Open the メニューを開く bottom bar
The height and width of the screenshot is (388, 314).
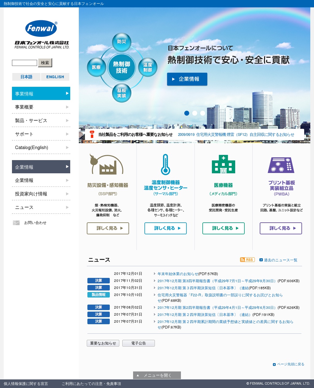[x=157, y=375]
